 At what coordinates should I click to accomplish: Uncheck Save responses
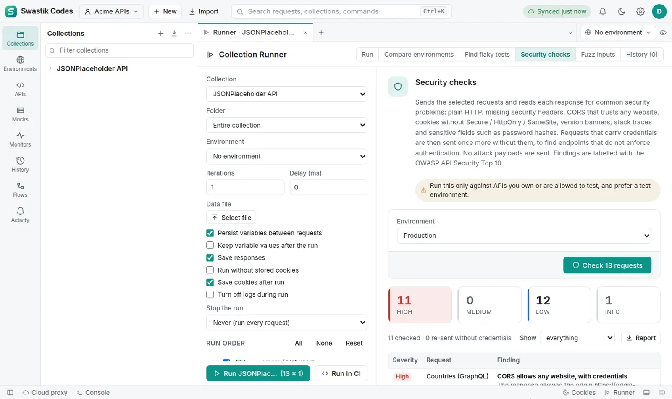click(210, 258)
